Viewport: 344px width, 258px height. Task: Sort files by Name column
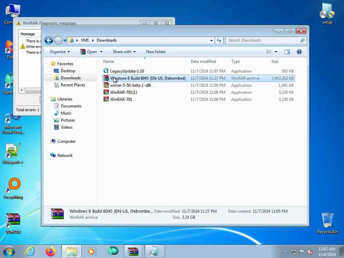pos(145,62)
